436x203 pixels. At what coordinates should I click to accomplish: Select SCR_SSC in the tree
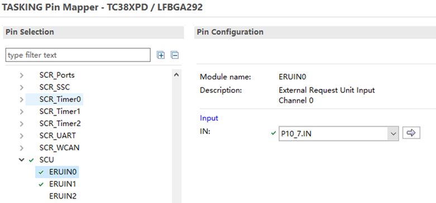click(55, 87)
